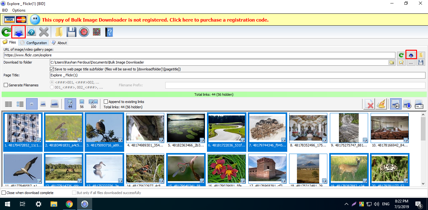Select large thumbnail size icon
The image size is (428, 210).
[55, 104]
